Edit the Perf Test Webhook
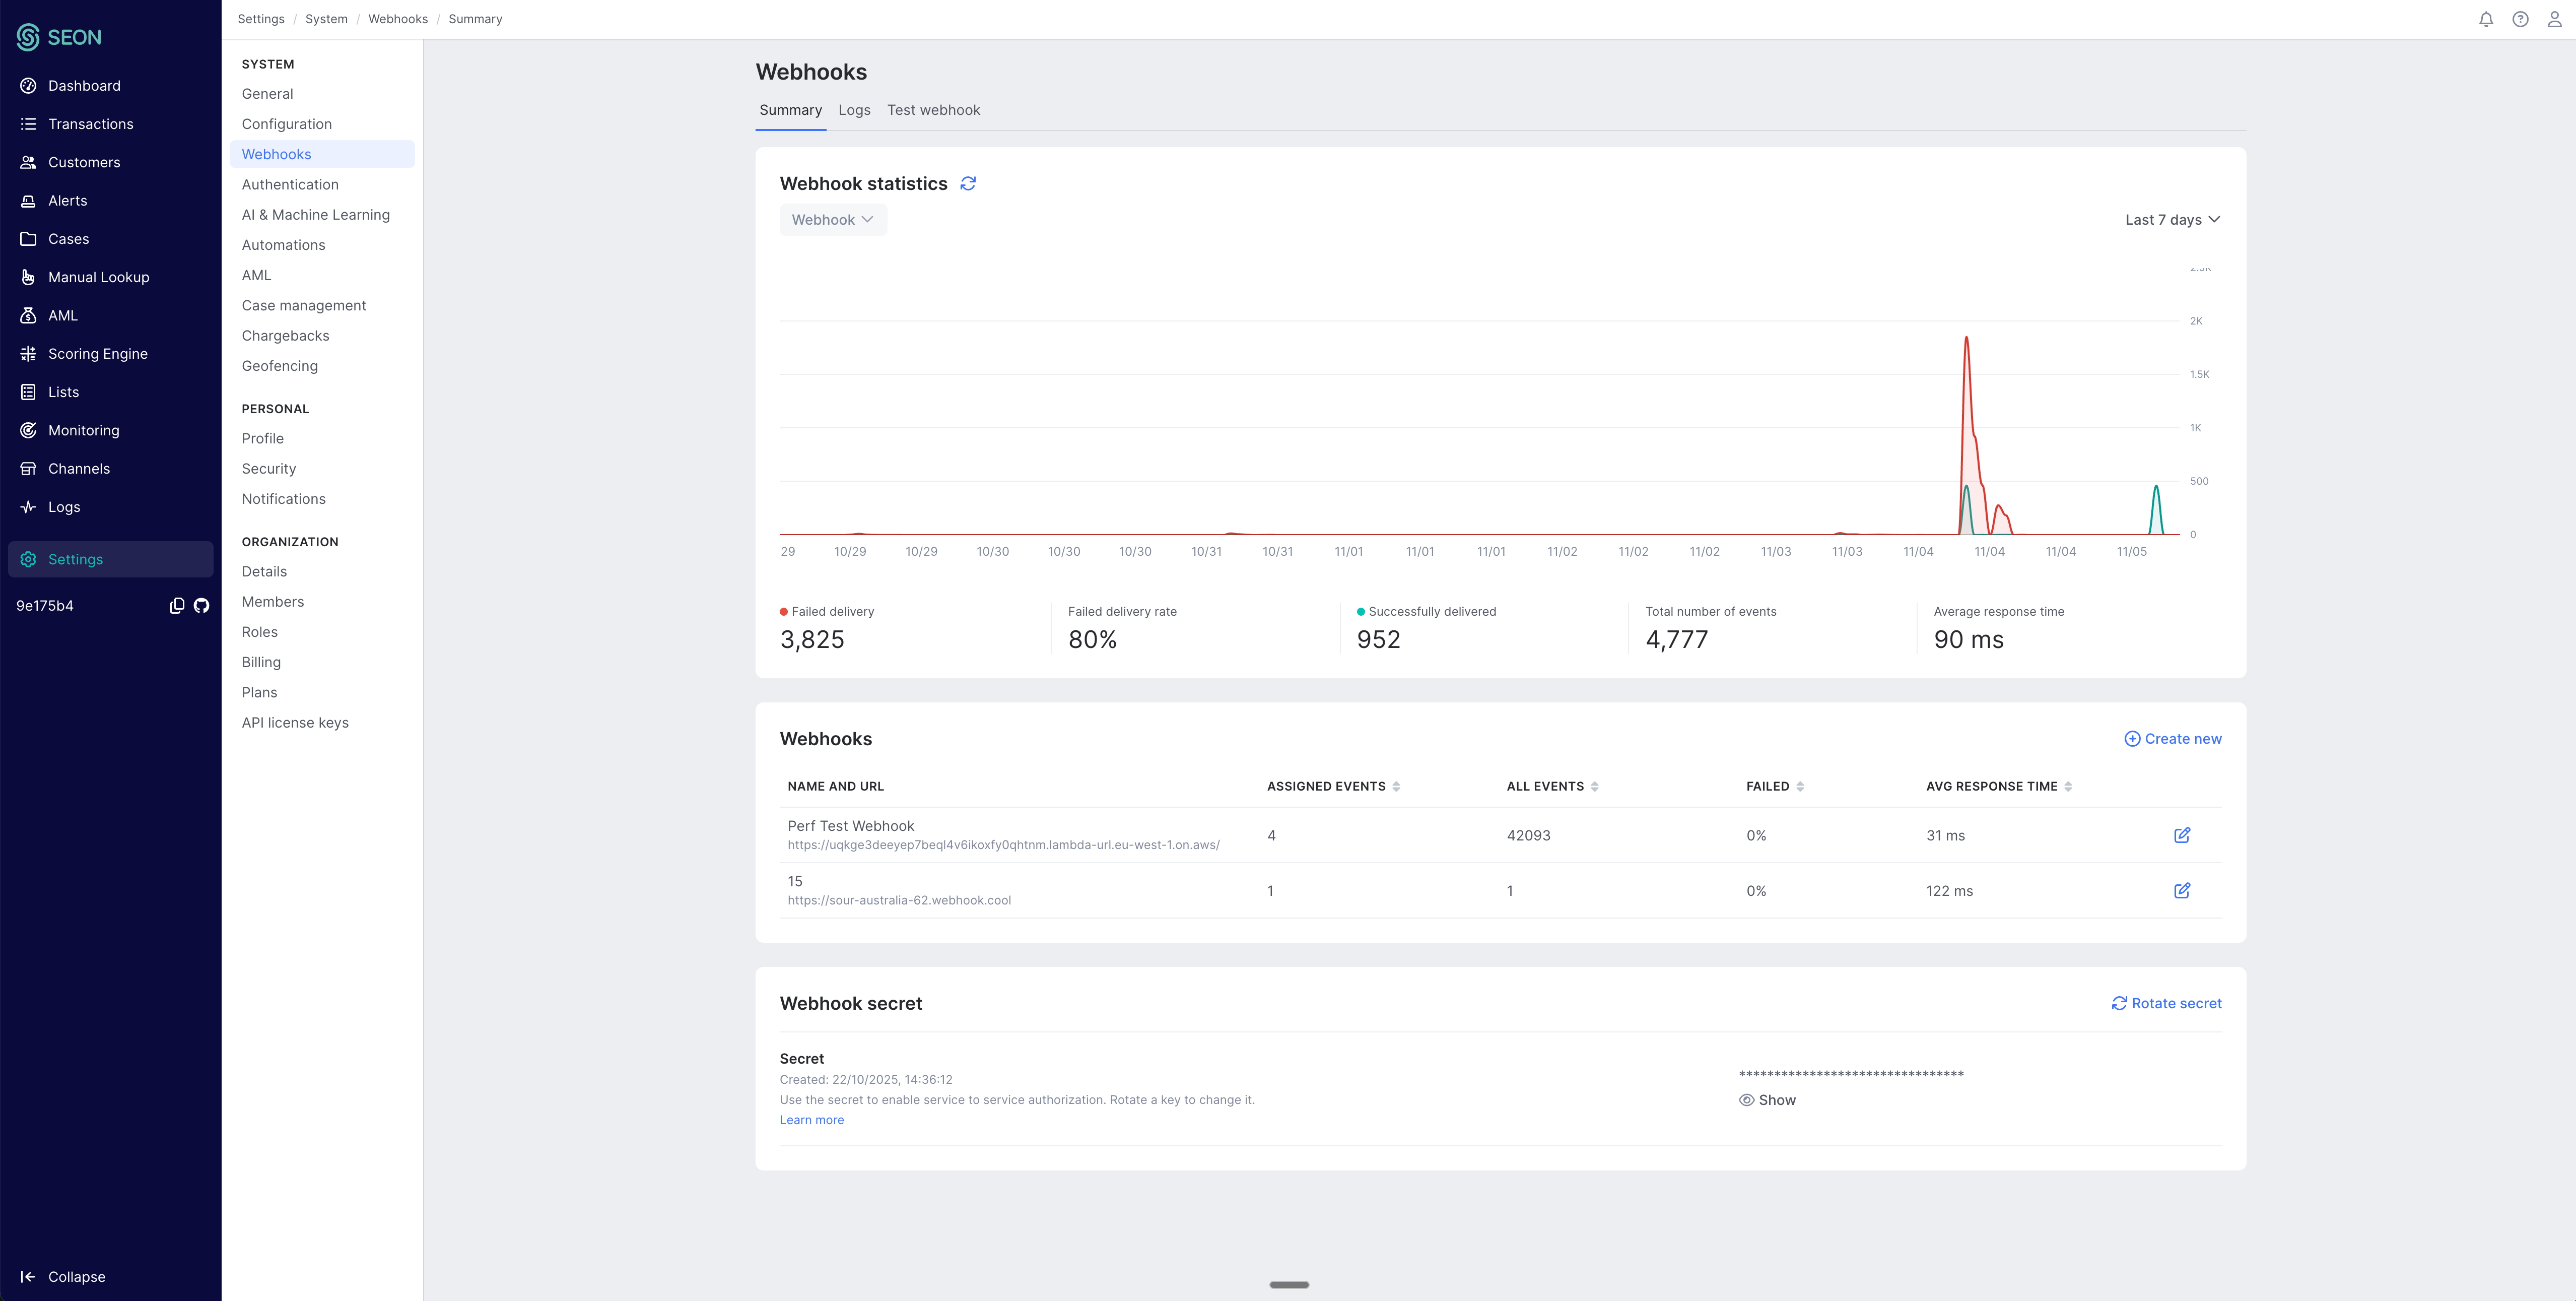This screenshot has width=2576, height=1301. (x=2182, y=835)
